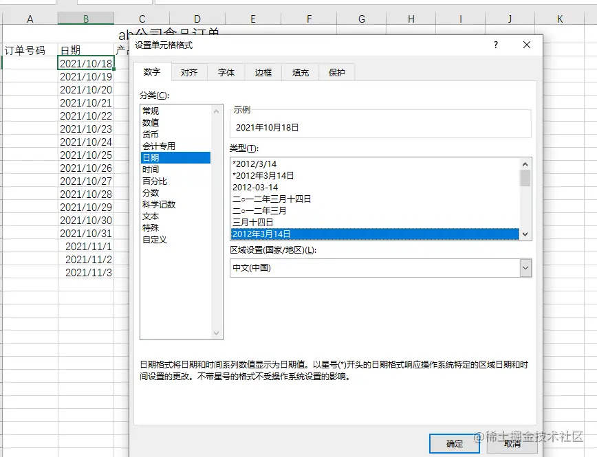This screenshot has width=597, height=457.
Task: Click the 日期 header cell
Action: (x=86, y=50)
